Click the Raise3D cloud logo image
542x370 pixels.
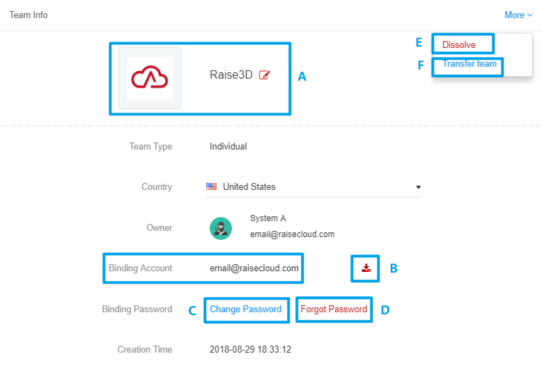pyautogui.click(x=150, y=78)
